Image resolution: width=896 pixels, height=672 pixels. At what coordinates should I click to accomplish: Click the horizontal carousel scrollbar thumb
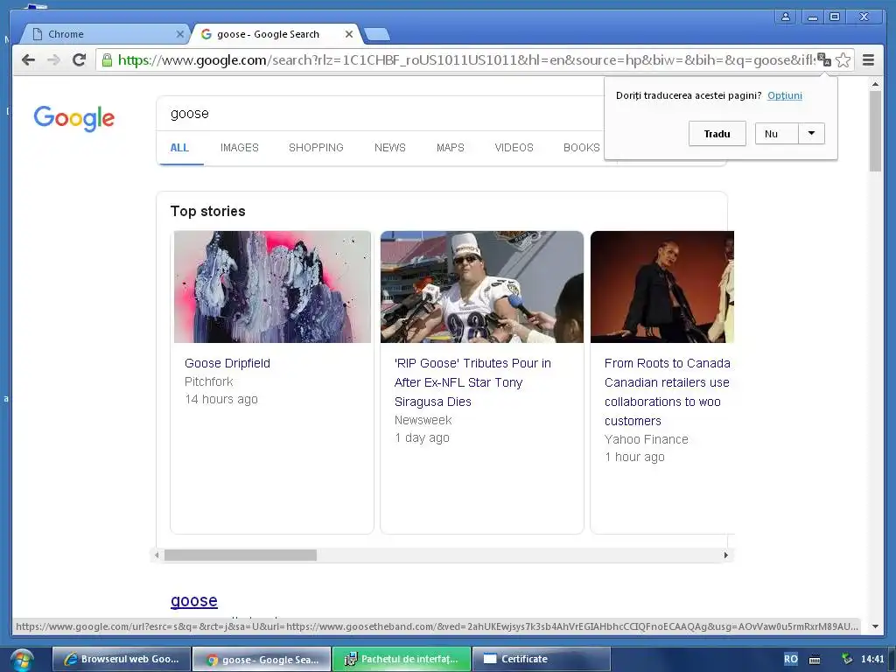240,555
